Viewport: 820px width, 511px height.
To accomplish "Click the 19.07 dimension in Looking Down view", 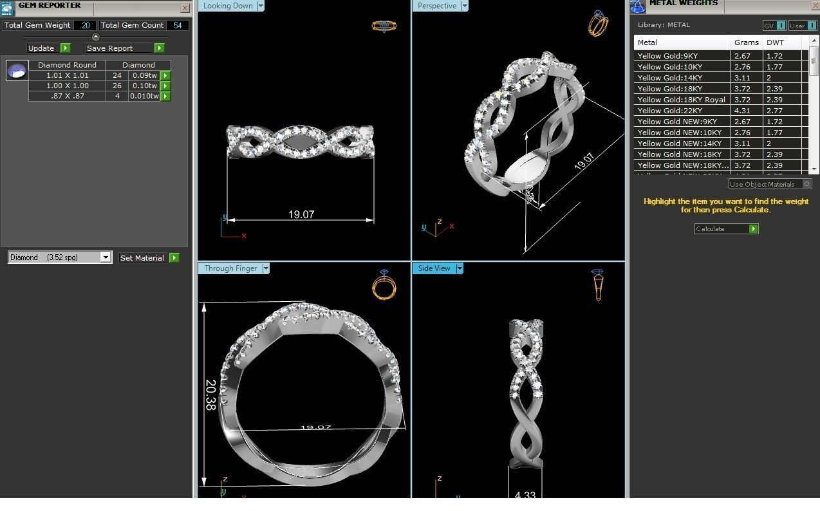I will [301, 214].
